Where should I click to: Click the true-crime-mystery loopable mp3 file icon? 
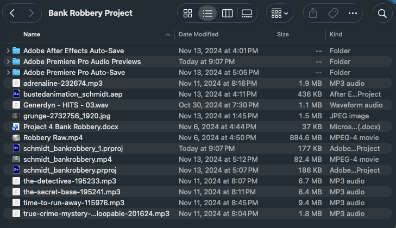coord(16,213)
